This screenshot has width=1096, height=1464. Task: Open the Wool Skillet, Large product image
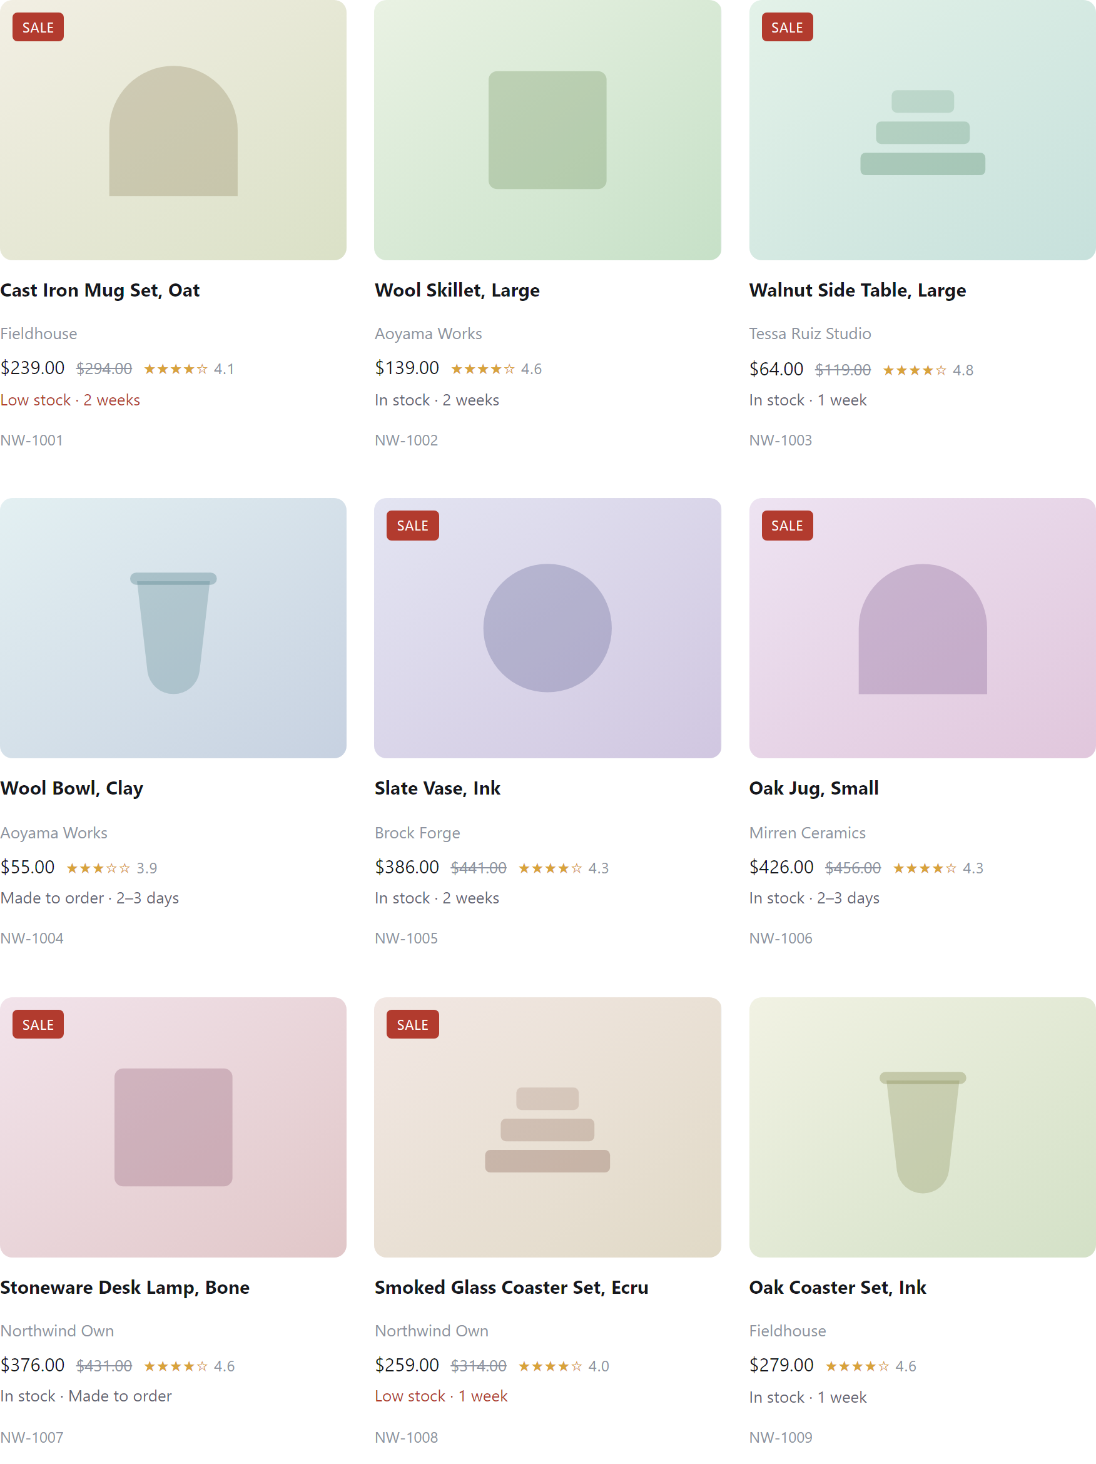(547, 130)
